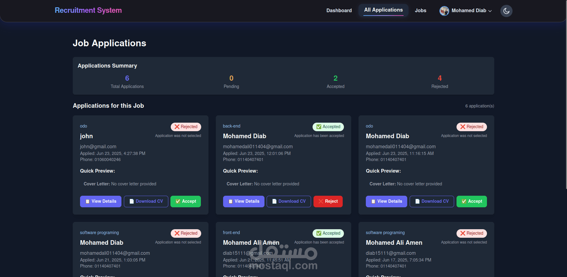The height and width of the screenshot is (277, 567).
Task: Download CV on john's application card
Action: [146, 202]
